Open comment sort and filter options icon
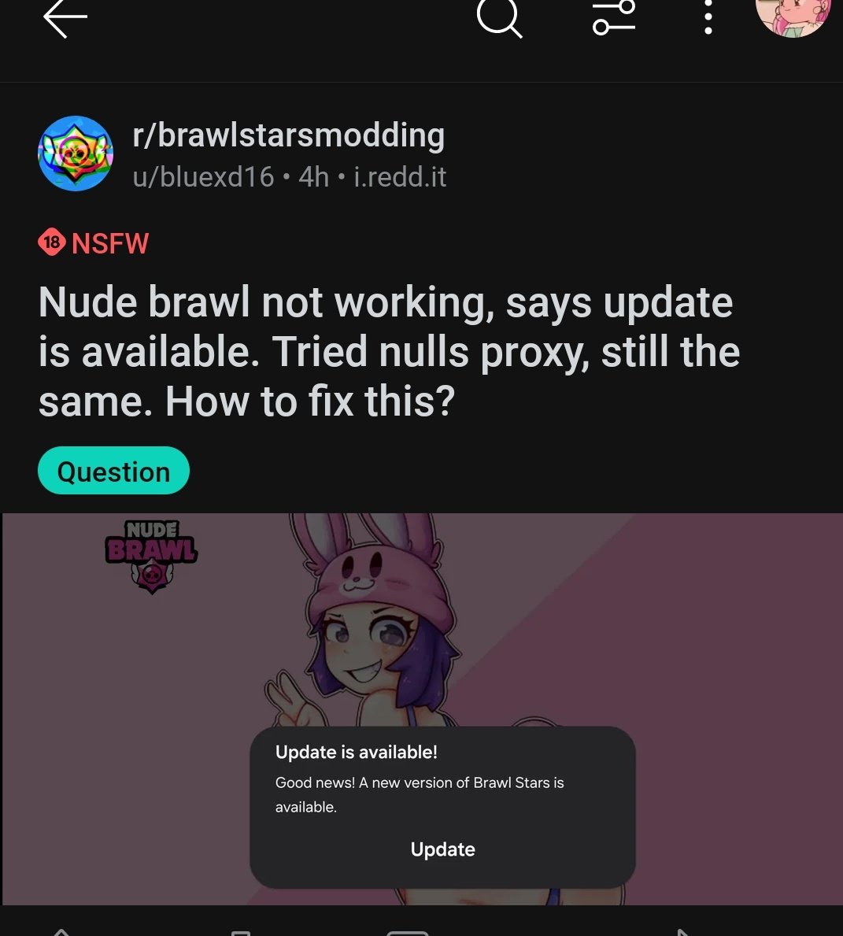 coord(614,17)
